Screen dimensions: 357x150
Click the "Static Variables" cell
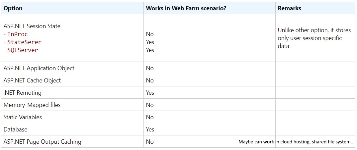(x=23, y=117)
